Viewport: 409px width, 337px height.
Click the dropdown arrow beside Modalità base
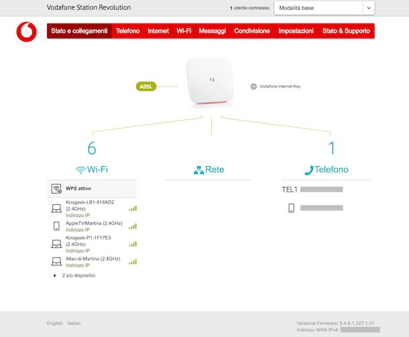[369, 8]
